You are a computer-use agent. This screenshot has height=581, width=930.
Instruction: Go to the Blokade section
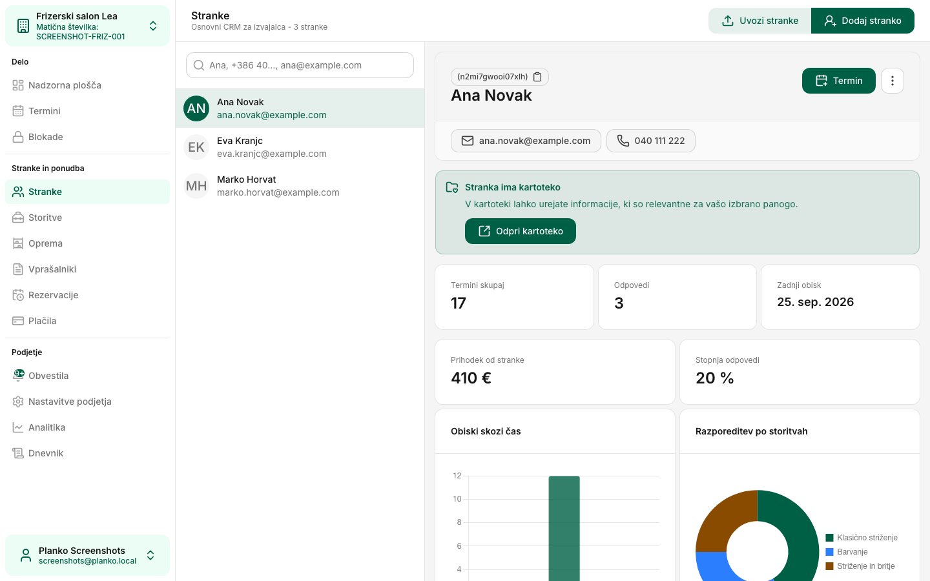point(87,137)
